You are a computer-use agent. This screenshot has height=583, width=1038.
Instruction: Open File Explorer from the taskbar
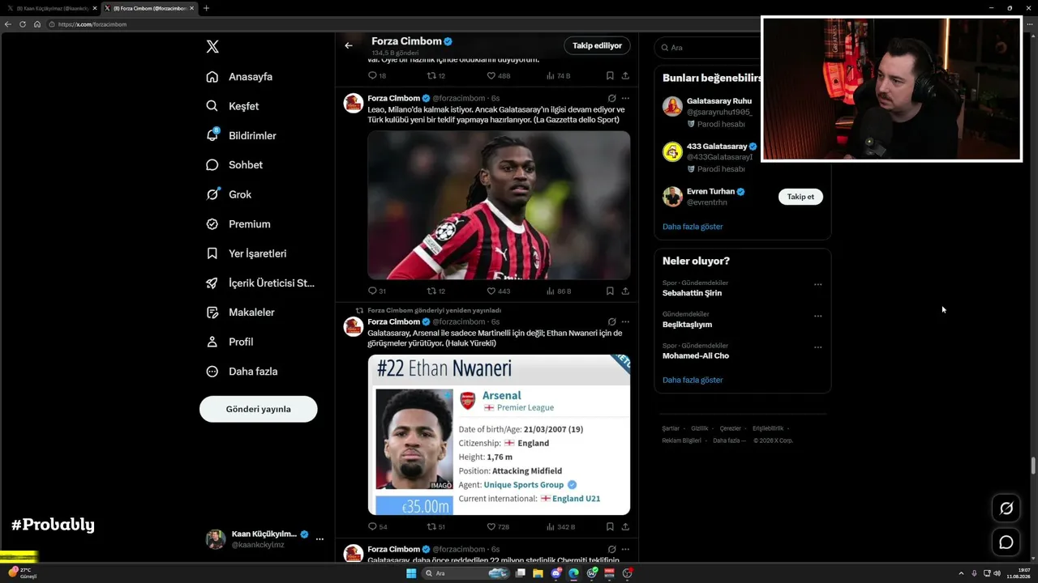(538, 573)
